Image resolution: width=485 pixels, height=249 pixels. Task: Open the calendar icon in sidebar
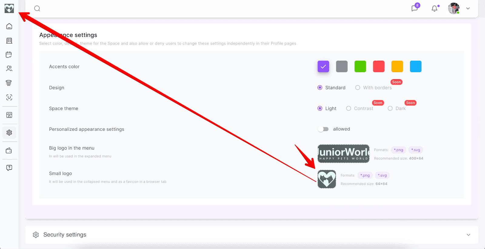click(x=9, y=55)
